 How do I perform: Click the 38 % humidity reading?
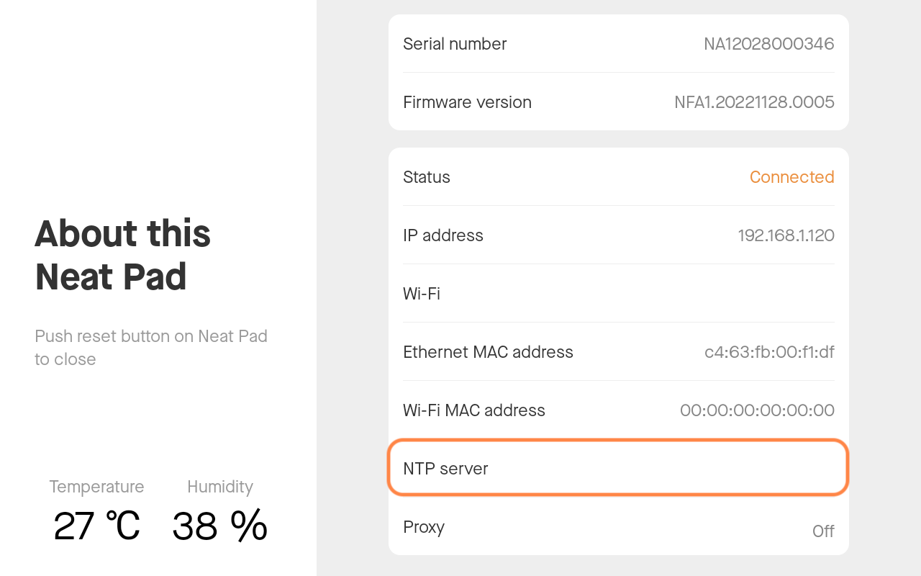pos(219,526)
